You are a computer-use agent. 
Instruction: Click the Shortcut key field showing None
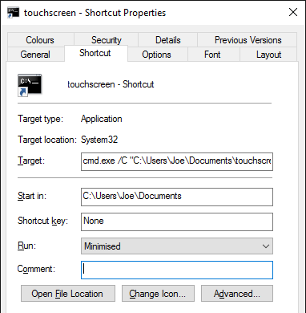(x=177, y=222)
